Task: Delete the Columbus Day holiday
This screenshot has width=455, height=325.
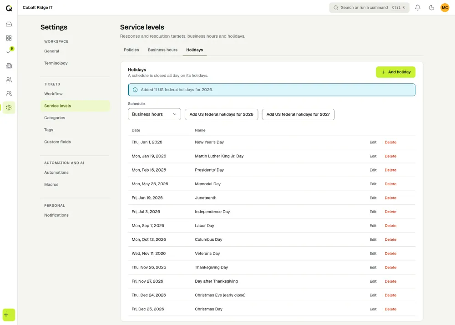Action: coord(390,240)
